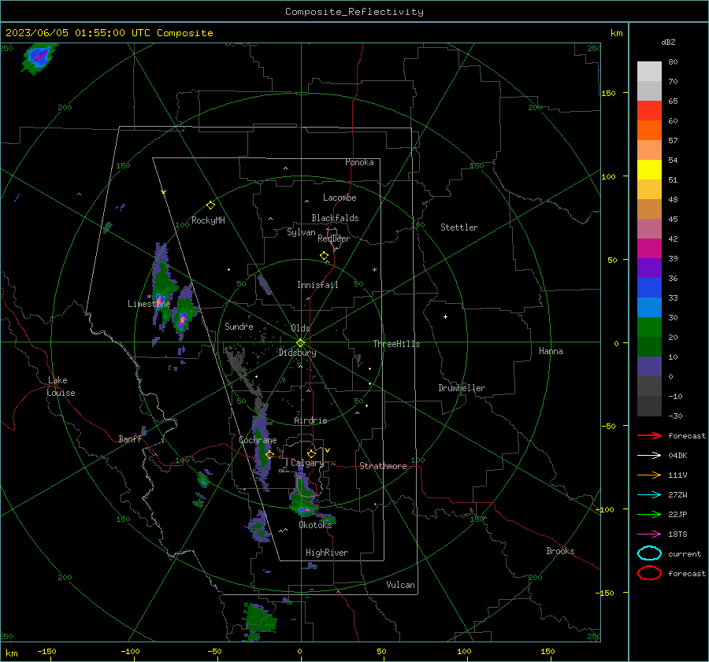Click the Blackfalds label
This screenshot has height=662, width=709.
[335, 218]
